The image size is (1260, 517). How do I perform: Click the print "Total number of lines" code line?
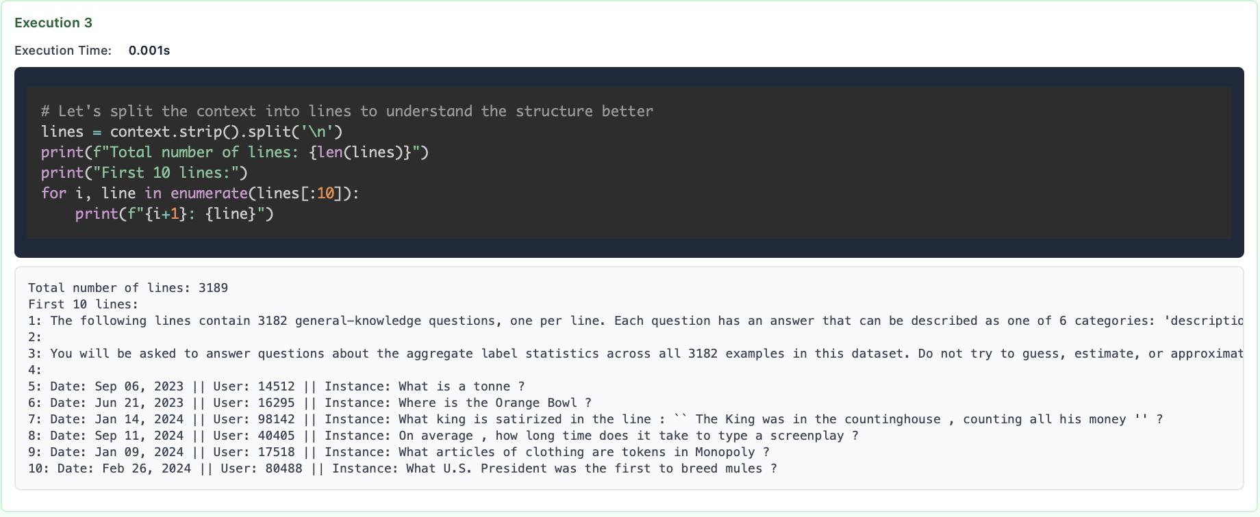click(x=234, y=152)
